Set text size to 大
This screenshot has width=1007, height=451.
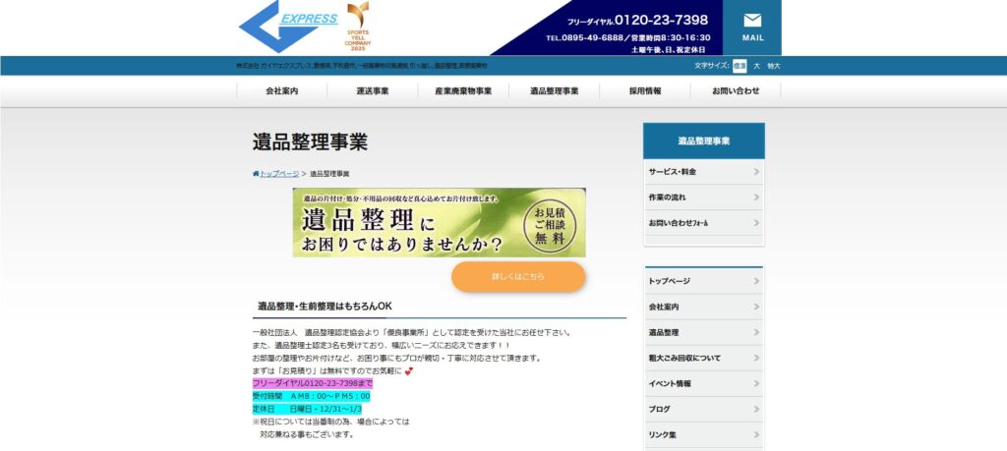coord(756,66)
